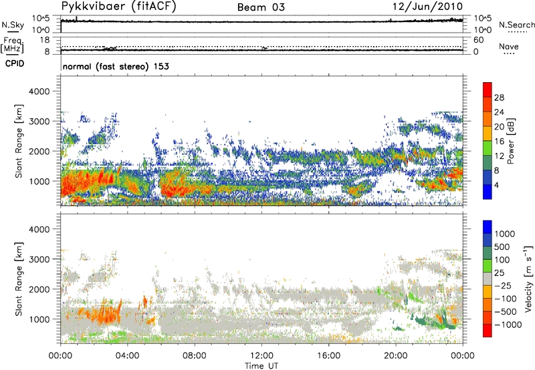Click the 'Freq. [MHz]' axis label
The image size is (535, 370).
click(13, 45)
